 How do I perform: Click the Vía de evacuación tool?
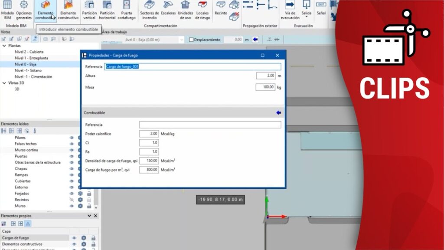[x=290, y=10]
